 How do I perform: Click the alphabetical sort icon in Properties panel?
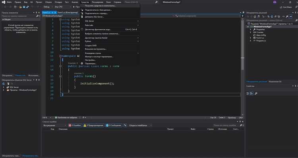252,93
